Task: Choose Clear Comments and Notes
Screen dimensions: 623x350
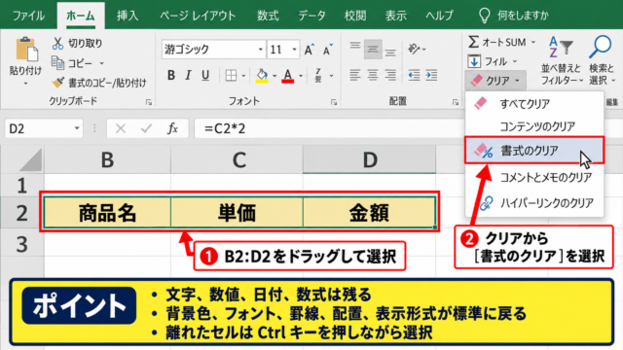Action: pos(534,177)
